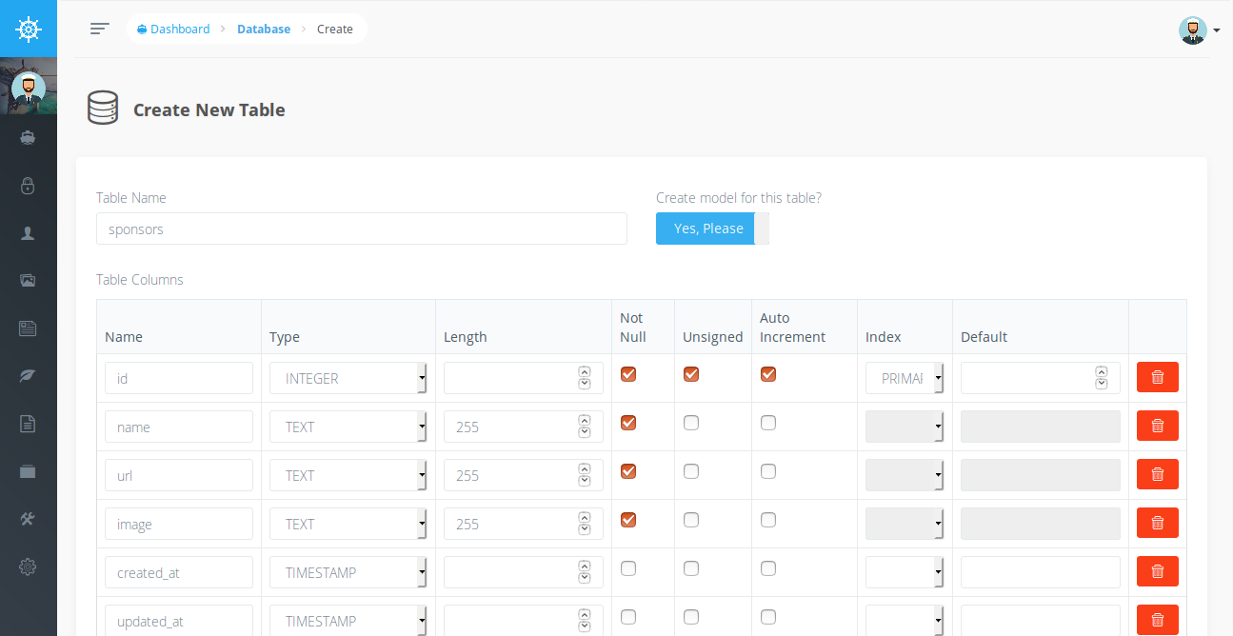Increase length stepper for name column
Screen dimensions: 1233x636
585,420
